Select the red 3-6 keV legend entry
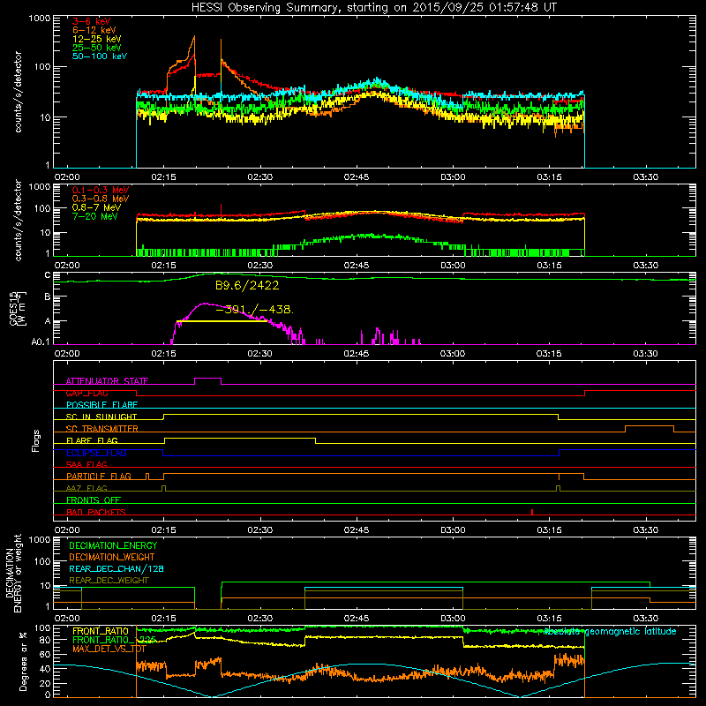The width and height of the screenshot is (706, 706). [92, 21]
